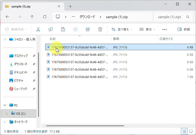Collapse the PC tree node
This screenshot has height=135, width=196.
[x=5, y=105]
